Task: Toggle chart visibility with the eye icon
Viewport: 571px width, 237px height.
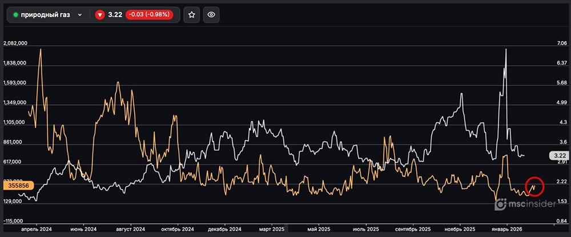Action: tap(211, 15)
